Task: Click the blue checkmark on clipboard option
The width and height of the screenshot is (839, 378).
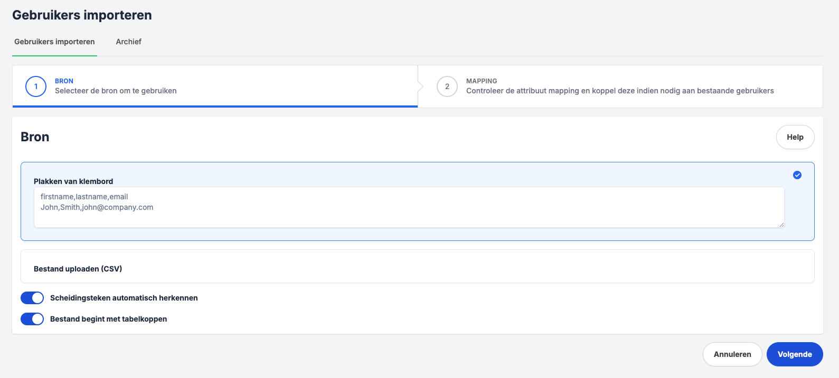Action: coord(797,175)
